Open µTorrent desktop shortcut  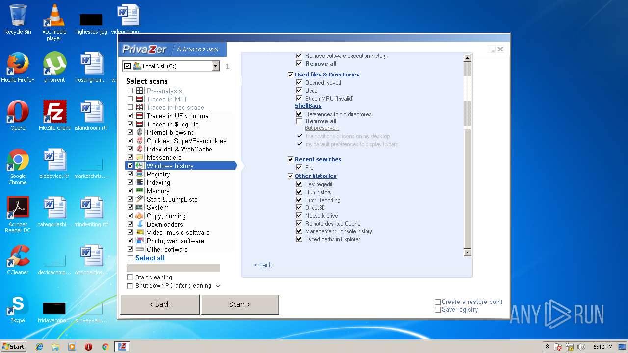[x=54, y=67]
